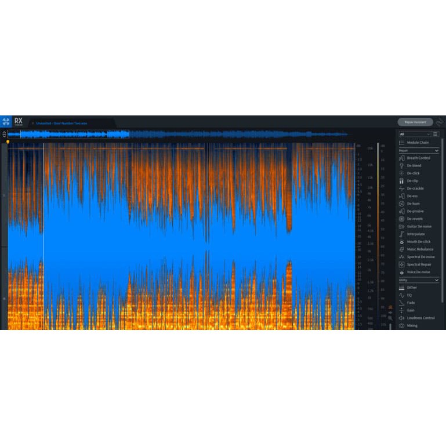Click the Spectral De-noise label

click(420, 257)
